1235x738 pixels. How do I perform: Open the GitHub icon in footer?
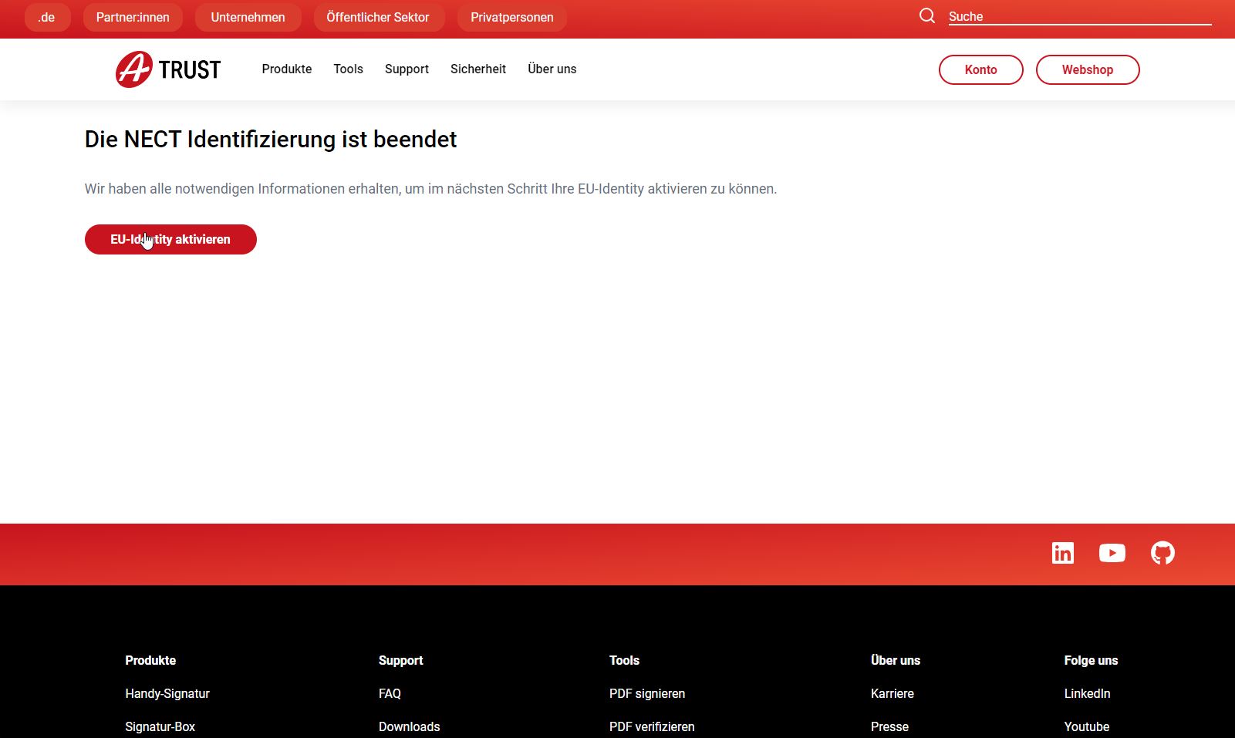pos(1162,553)
